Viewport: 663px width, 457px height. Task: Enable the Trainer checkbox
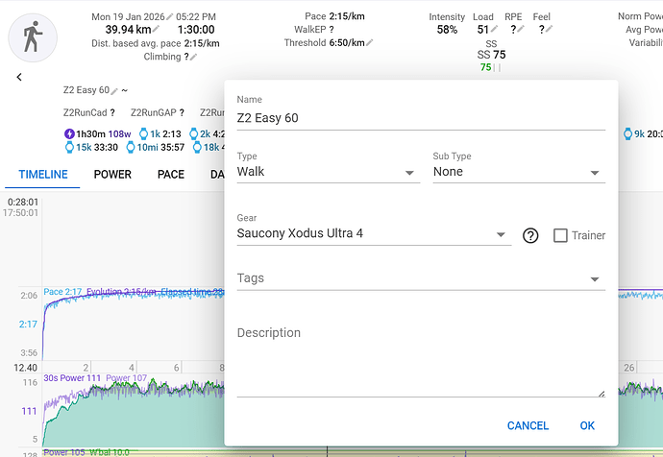(x=560, y=235)
